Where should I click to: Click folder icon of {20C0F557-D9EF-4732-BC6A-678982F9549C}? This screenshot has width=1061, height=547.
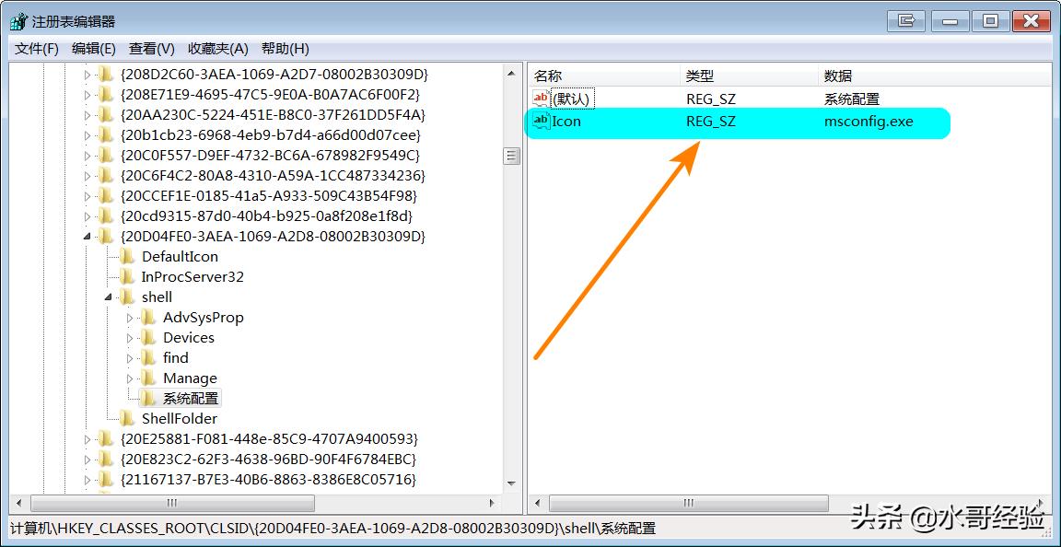[106, 156]
